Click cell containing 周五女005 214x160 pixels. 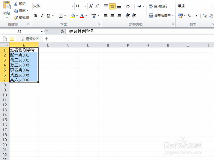coord(24,75)
